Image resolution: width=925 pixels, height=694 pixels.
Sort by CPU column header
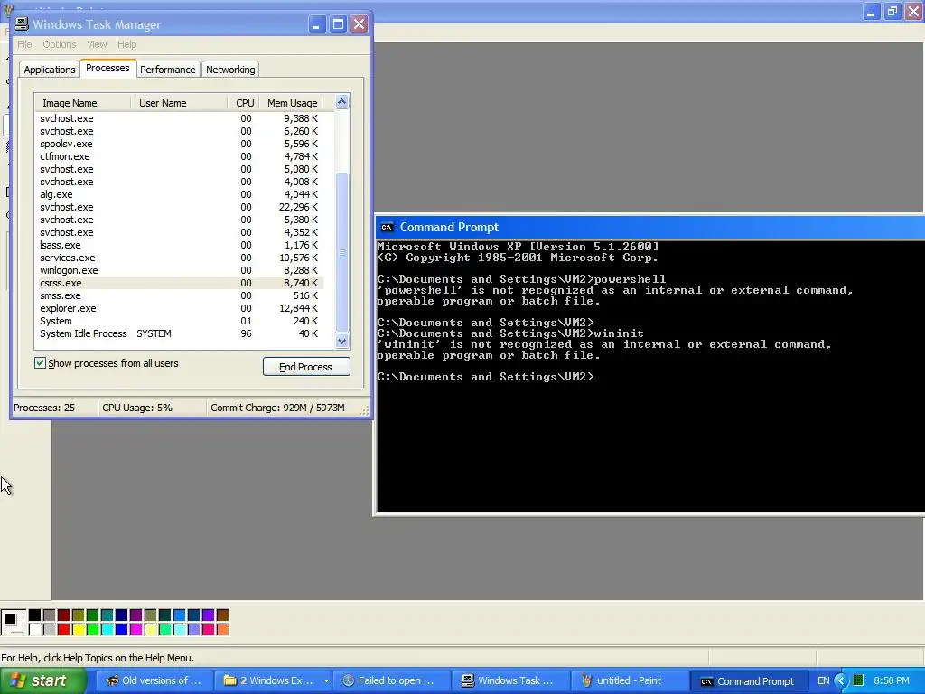tap(244, 103)
